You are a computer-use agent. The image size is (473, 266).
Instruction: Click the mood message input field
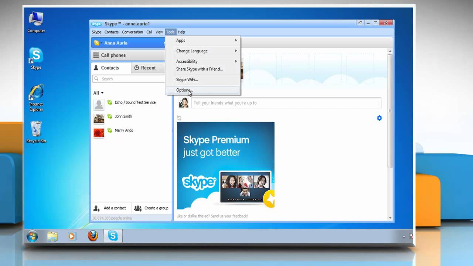(x=286, y=103)
